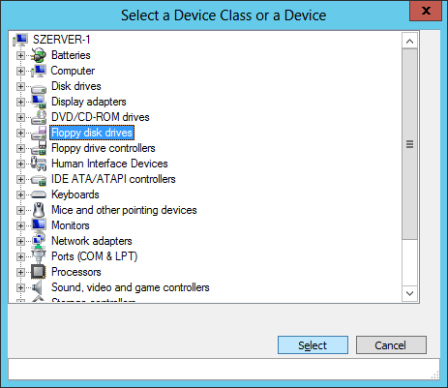Image resolution: width=448 pixels, height=388 pixels.
Task: Click the Mice and pointing devices icon
Action: click(x=39, y=210)
